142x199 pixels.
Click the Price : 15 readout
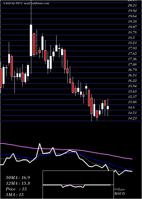16,189
